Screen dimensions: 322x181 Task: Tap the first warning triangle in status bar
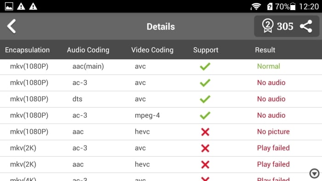(x=21, y=6)
